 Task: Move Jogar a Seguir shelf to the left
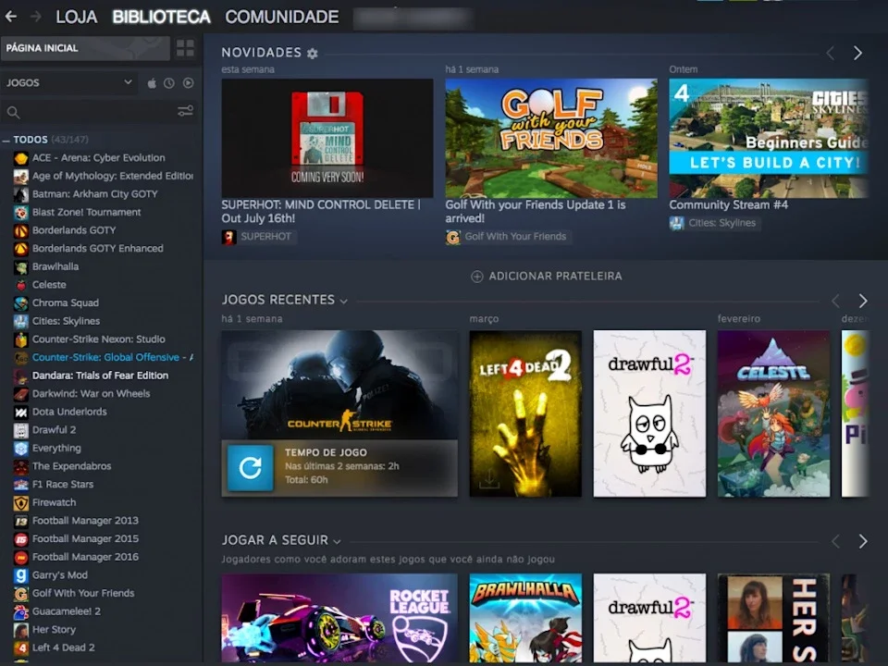pos(835,541)
